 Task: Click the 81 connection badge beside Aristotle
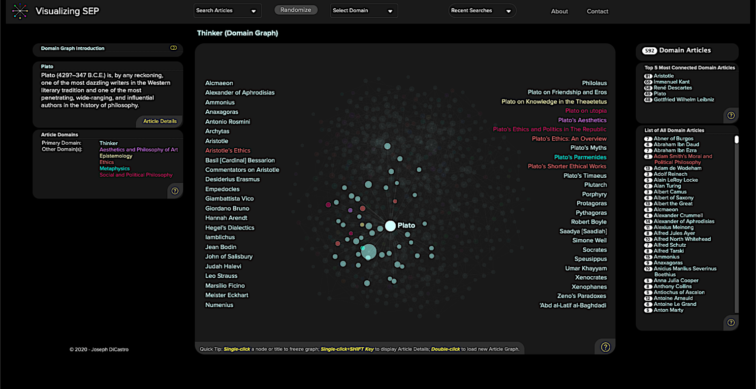click(648, 75)
